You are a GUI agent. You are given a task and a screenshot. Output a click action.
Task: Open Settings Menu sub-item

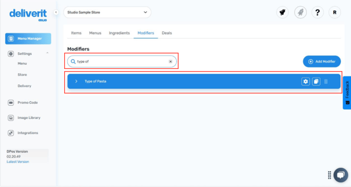(x=22, y=63)
